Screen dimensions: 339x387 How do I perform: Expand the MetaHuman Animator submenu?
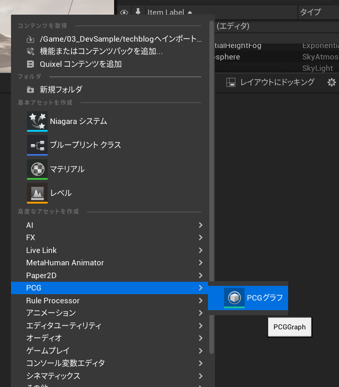pyautogui.click(x=109, y=263)
